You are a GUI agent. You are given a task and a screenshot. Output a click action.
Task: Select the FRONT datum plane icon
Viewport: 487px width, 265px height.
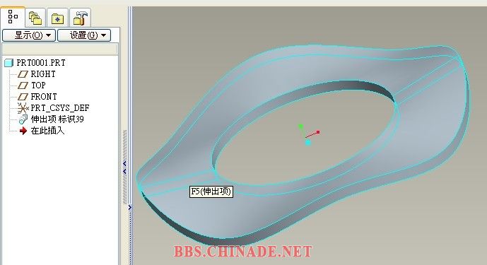tap(23, 97)
